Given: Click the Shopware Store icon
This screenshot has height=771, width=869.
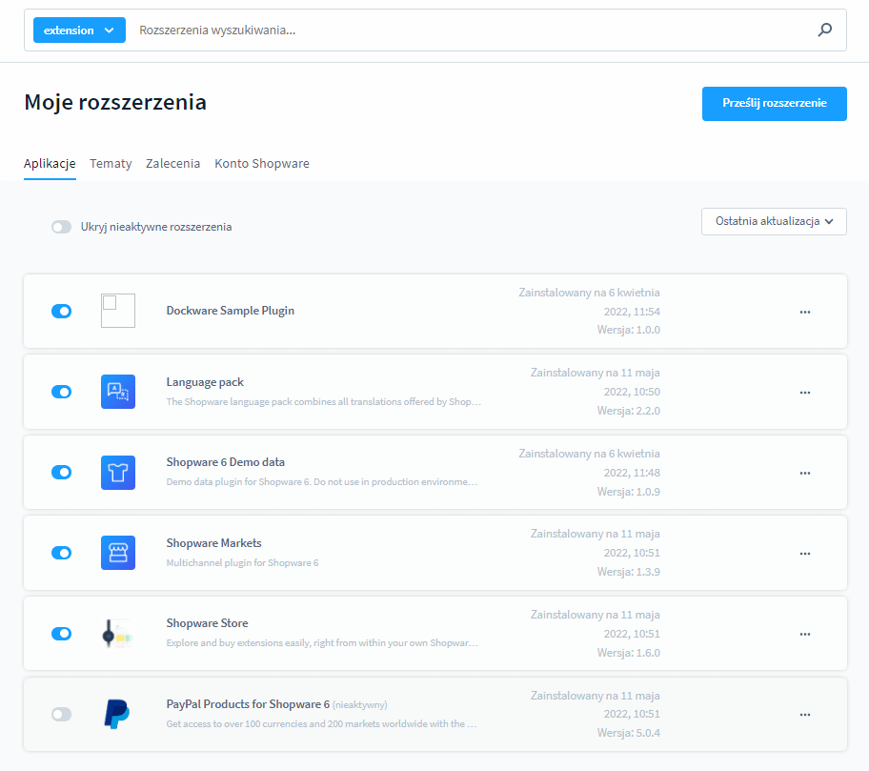Looking at the screenshot, I should point(118,634).
